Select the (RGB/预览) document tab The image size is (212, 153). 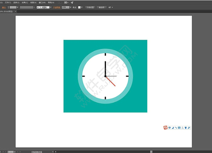pos(6,12)
